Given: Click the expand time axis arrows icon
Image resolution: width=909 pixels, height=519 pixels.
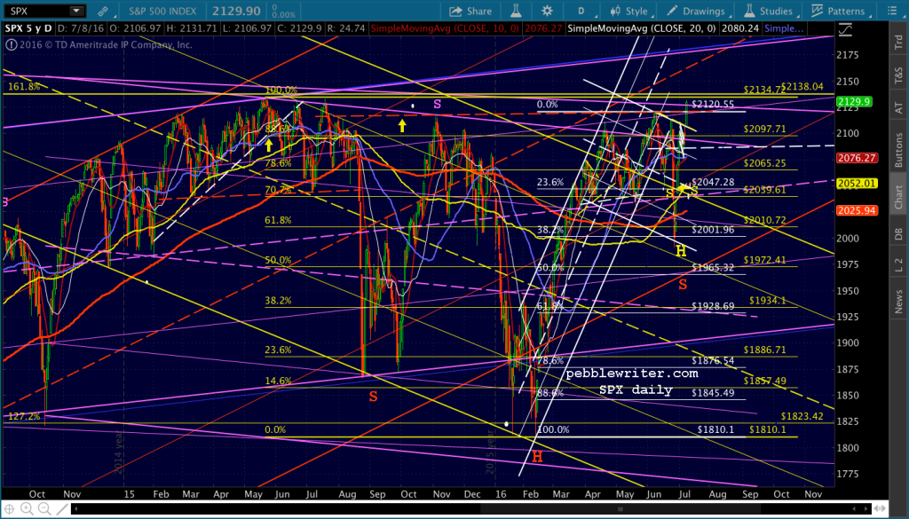Looking at the screenshot, I should (x=880, y=508).
